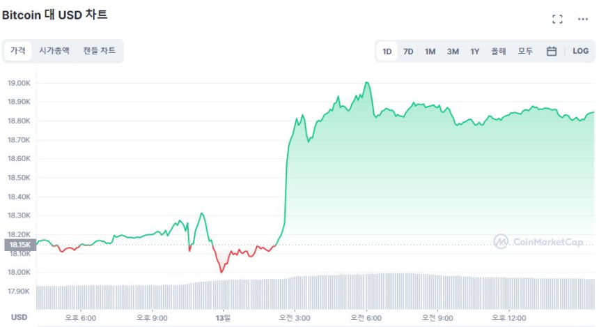Screen dimensions: 599x327
Task: Choose the 3M time range
Action: coord(453,51)
